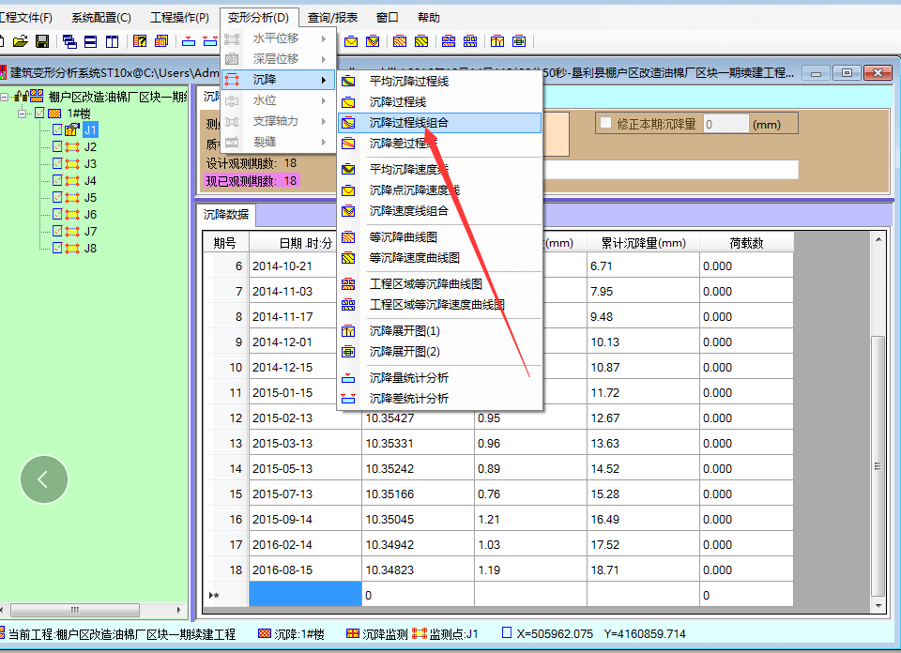The height and width of the screenshot is (653, 901).
Task: Open the 查询/报表 menu
Action: (332, 17)
